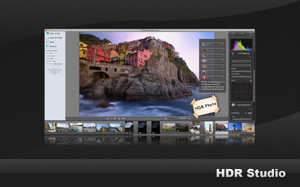Click the ISO N/A value

51,53
